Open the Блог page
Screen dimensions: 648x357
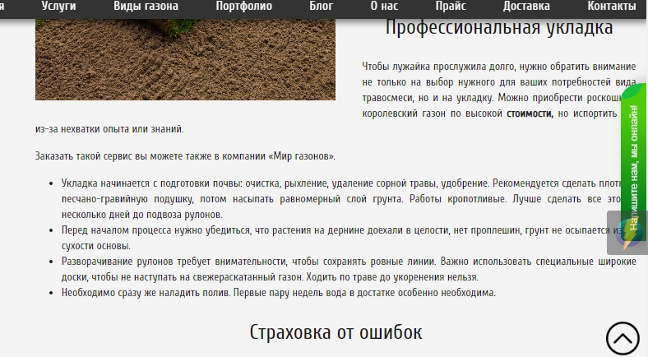pyautogui.click(x=321, y=7)
